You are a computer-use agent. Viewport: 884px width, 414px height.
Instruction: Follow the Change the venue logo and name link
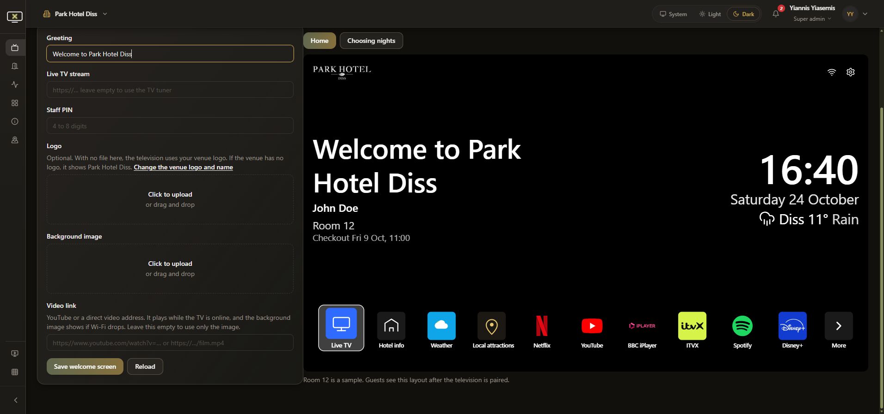pyautogui.click(x=183, y=167)
